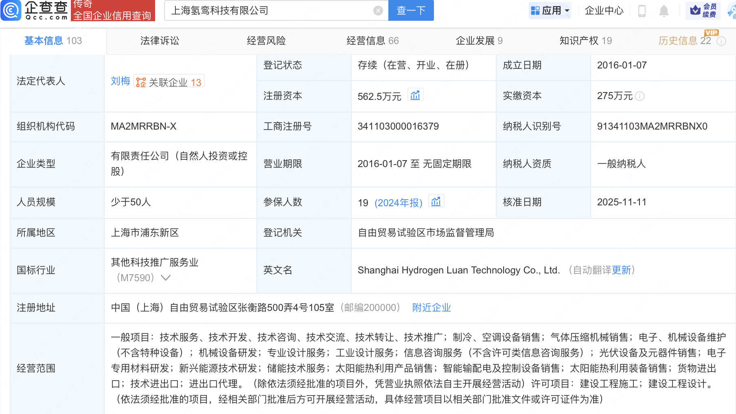Expand the M7590 industry classification chevron
Image resolution: width=736 pixels, height=414 pixels.
[x=165, y=278]
